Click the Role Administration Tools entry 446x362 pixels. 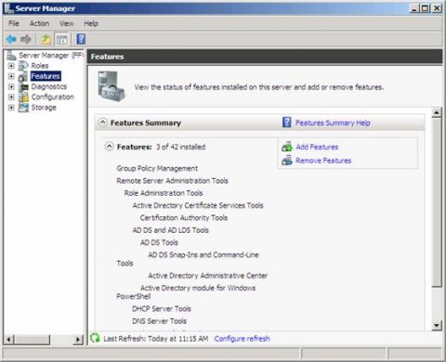tap(164, 193)
